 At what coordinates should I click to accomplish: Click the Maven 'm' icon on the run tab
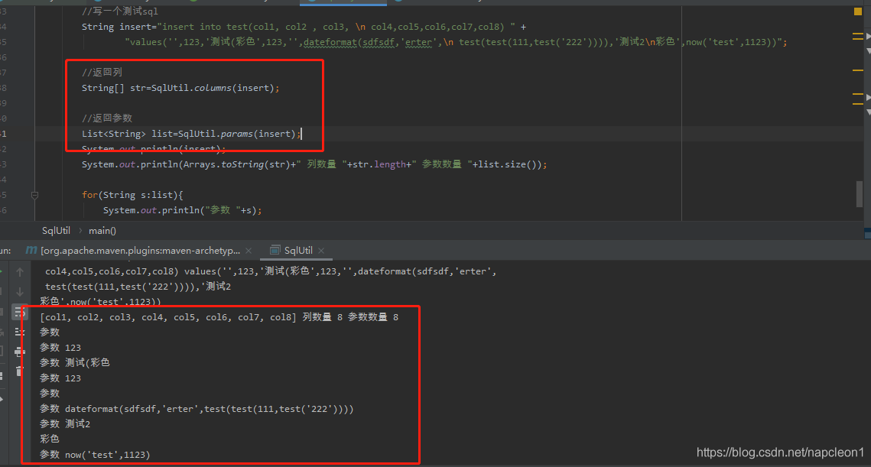[x=31, y=251]
